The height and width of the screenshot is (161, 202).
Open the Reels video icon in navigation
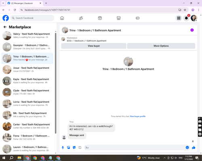point(100,18)
